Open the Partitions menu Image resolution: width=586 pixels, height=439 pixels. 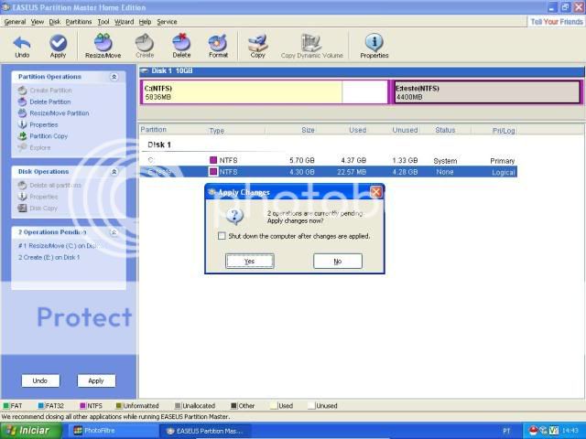pyautogui.click(x=79, y=22)
